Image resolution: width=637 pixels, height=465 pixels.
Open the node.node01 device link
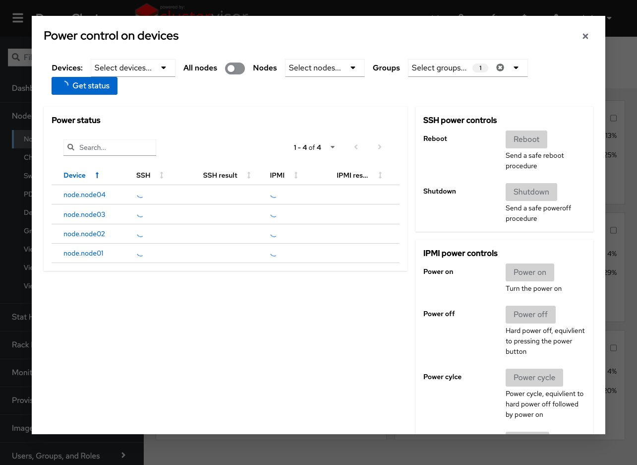[83, 253]
